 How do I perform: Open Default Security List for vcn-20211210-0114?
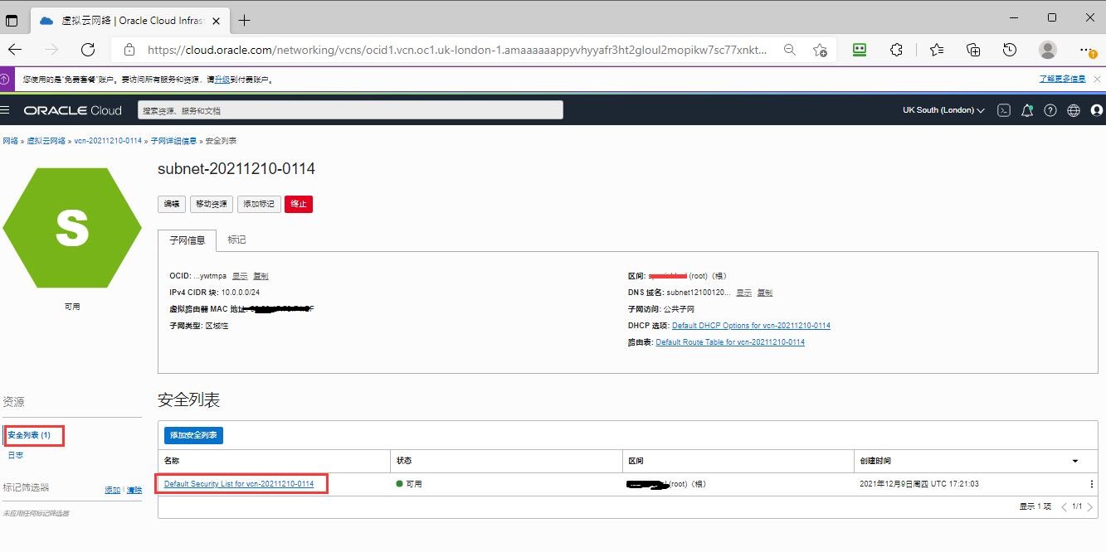239,484
